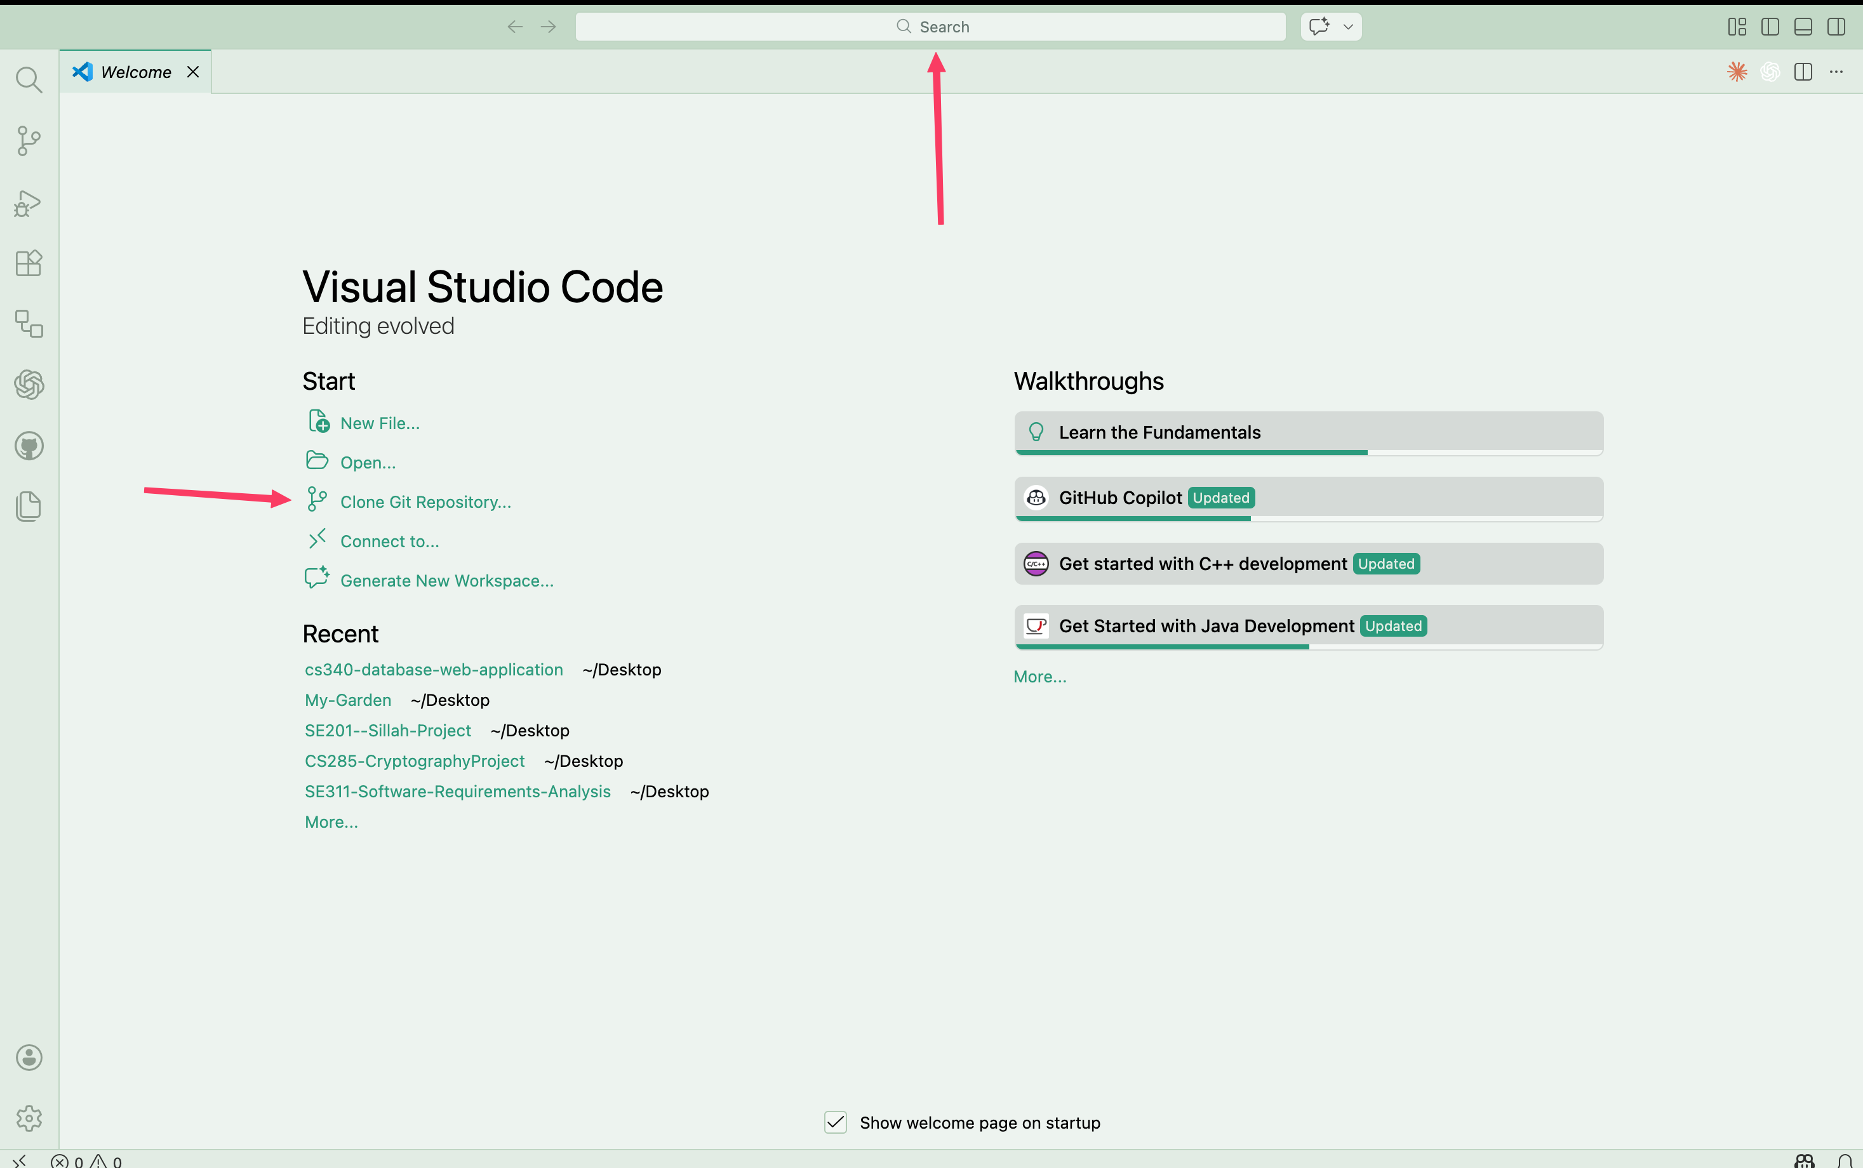This screenshot has width=1863, height=1168.
Task: Open the Run and Debug view
Action: click(x=29, y=202)
